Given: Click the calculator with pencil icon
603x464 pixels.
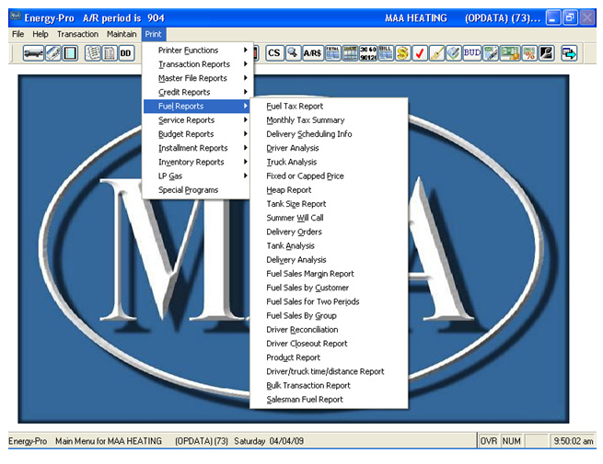Looking at the screenshot, I should pos(491,53).
